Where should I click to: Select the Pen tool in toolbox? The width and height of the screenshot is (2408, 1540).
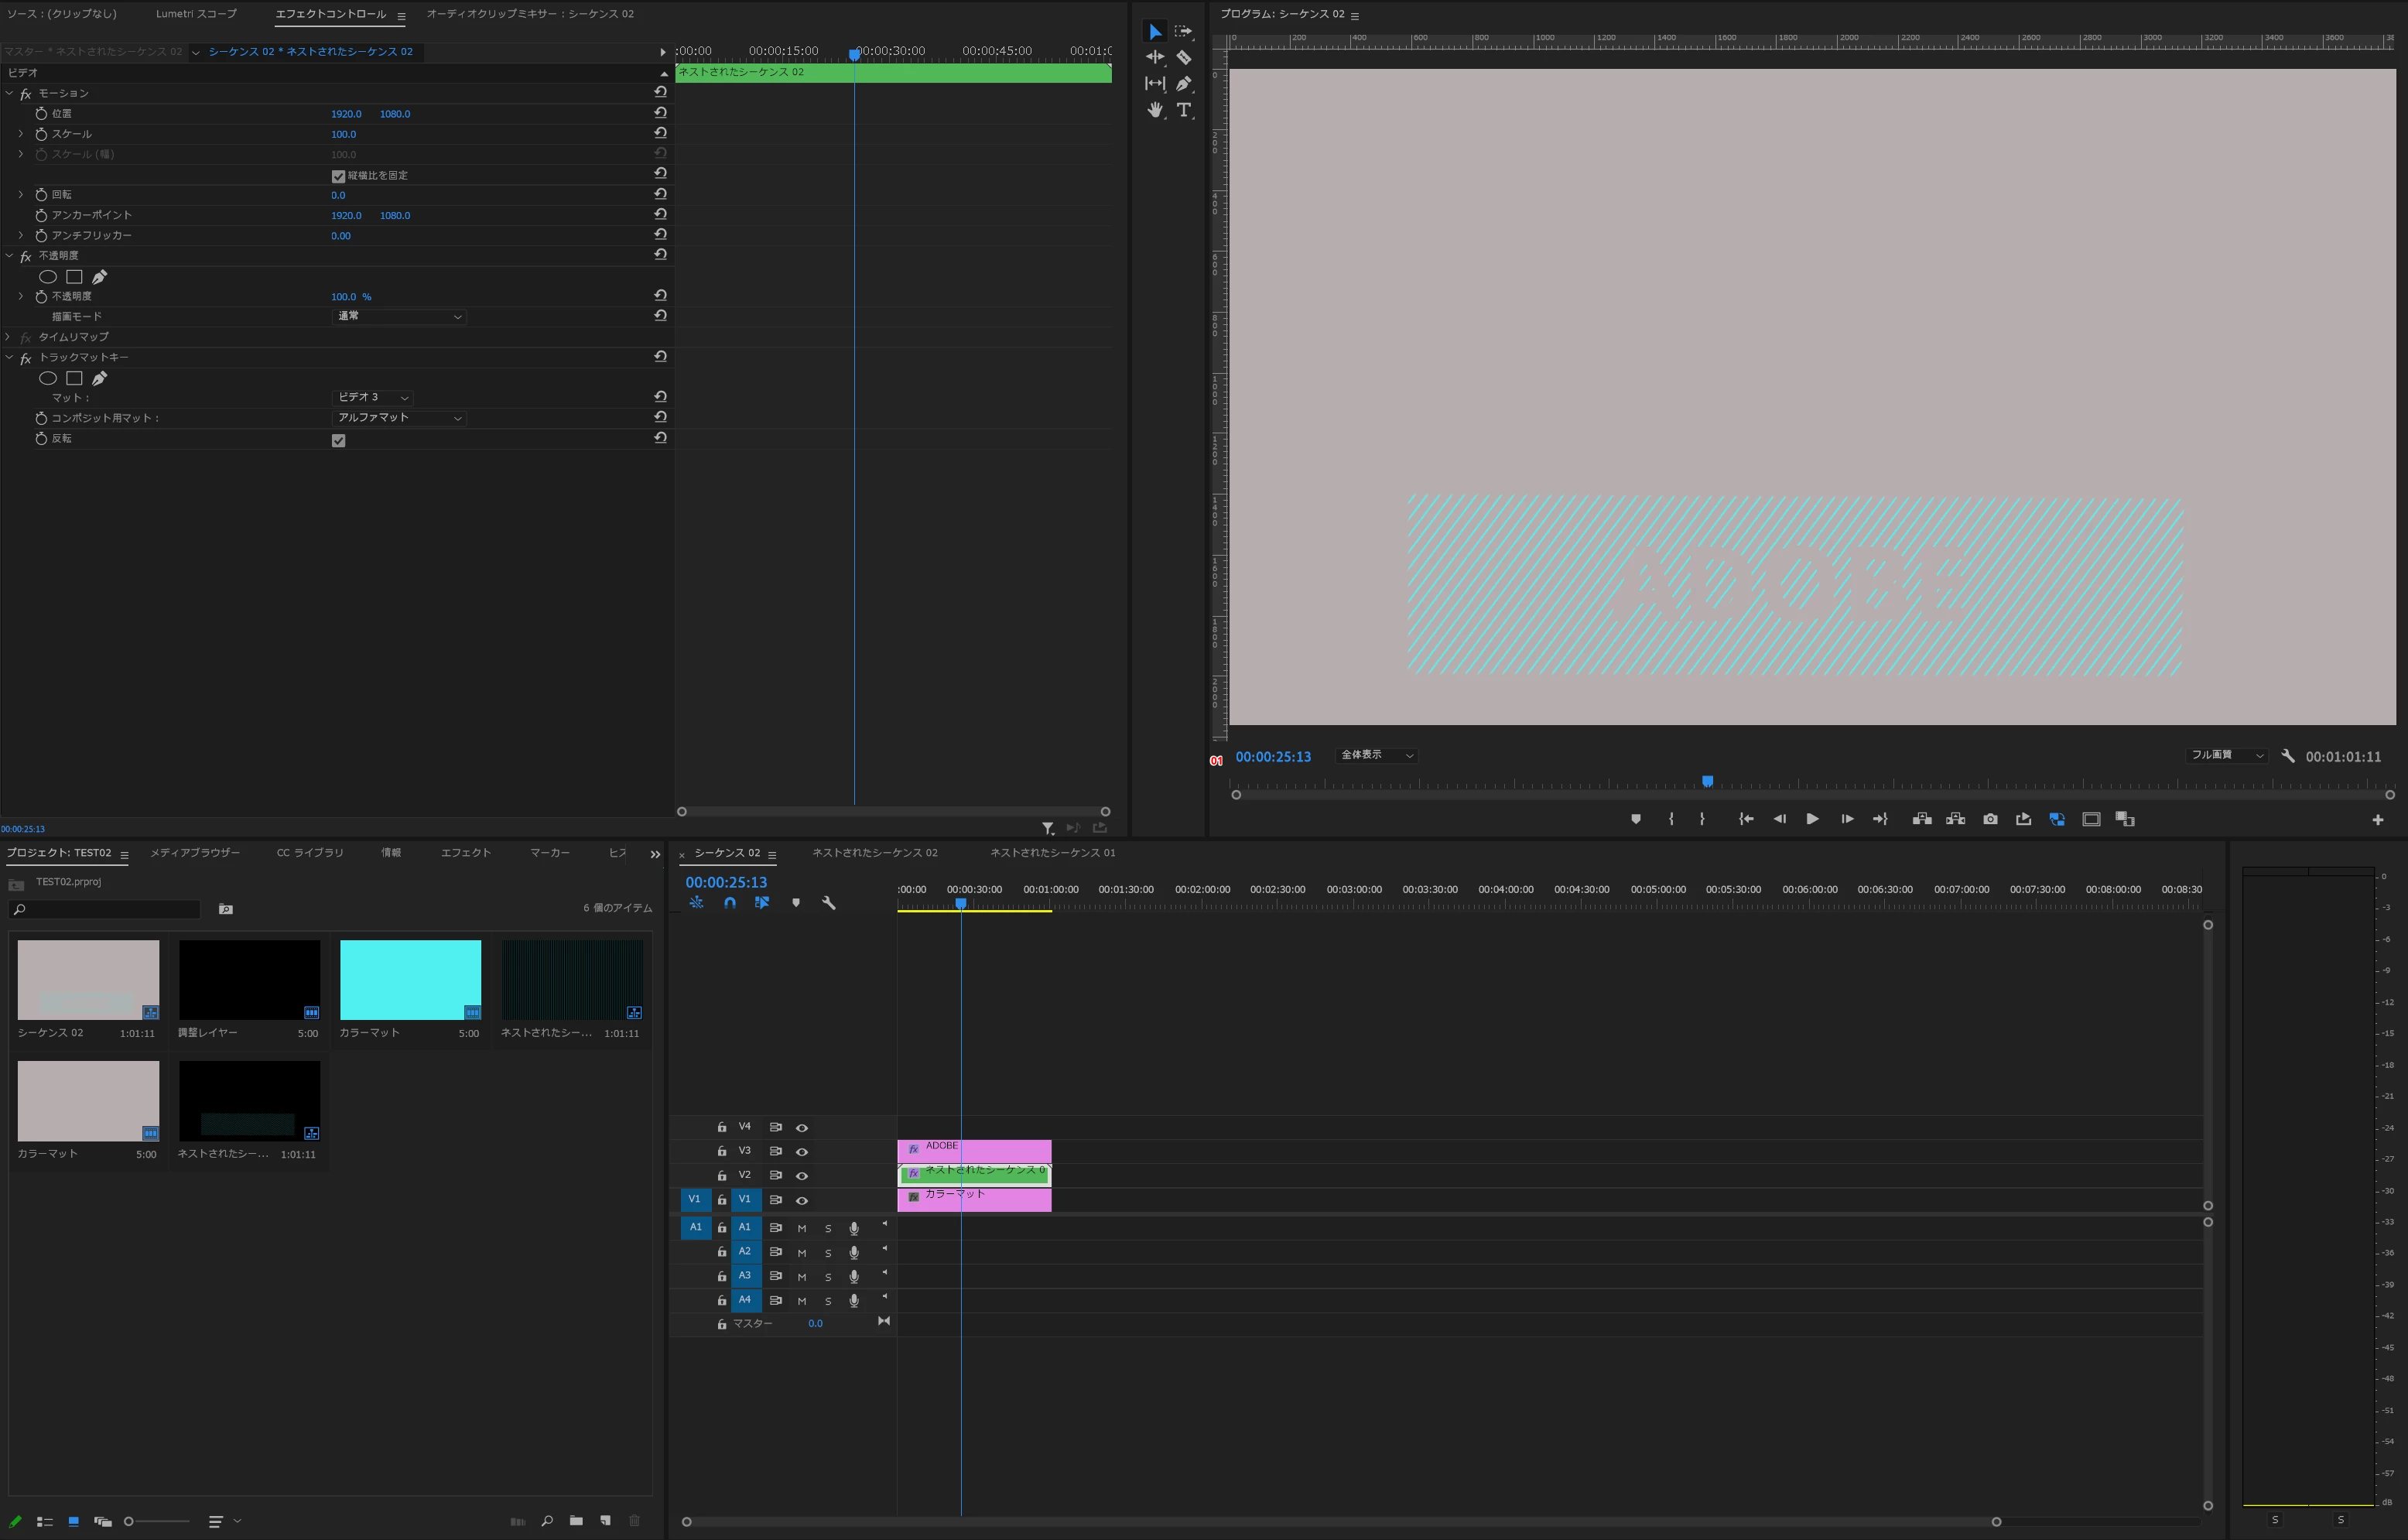(x=1183, y=84)
